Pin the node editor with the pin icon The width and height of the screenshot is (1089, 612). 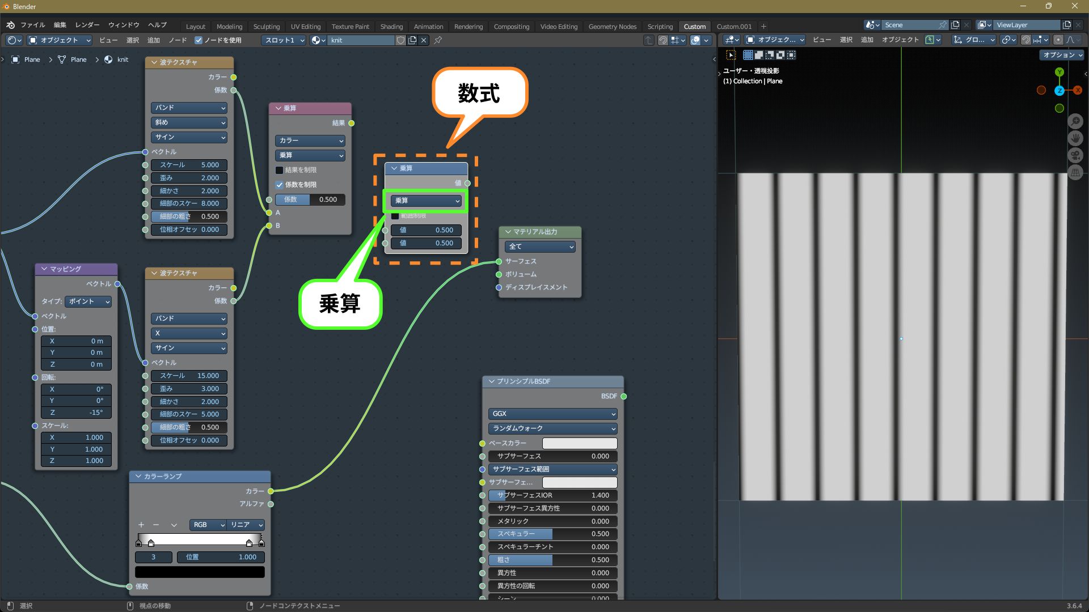pos(438,40)
